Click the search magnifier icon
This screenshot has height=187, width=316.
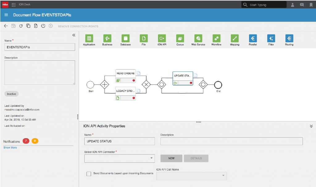click(245, 5)
